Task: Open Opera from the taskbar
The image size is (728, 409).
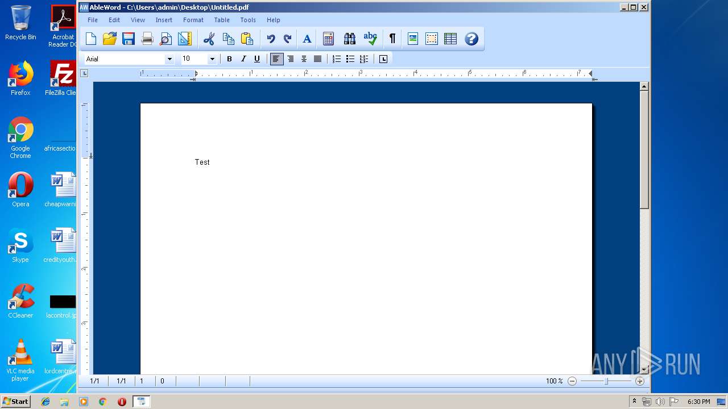Action: click(122, 402)
